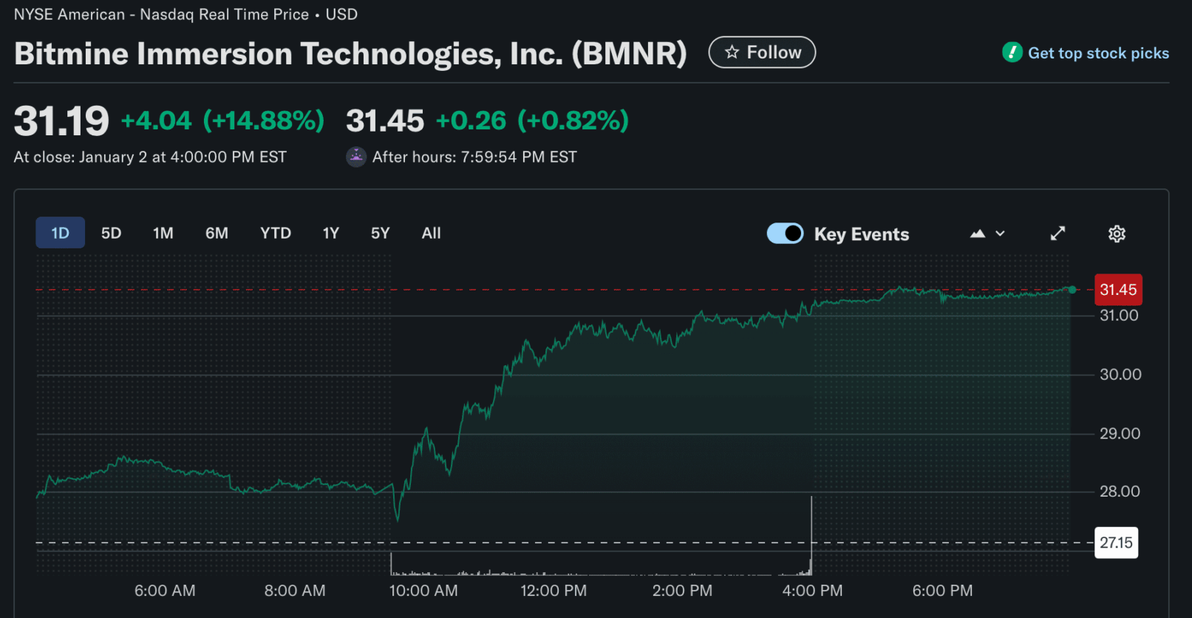Click the green top stock picks icon
The width and height of the screenshot is (1192, 618).
point(1012,52)
